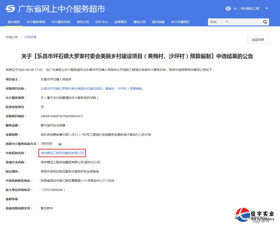
Task: Click the small S logo beside the user greeting
Action: pos(228,9)
